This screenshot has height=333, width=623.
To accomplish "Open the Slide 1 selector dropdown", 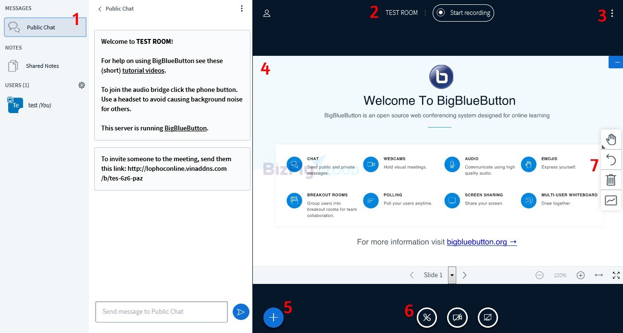I will (452, 275).
